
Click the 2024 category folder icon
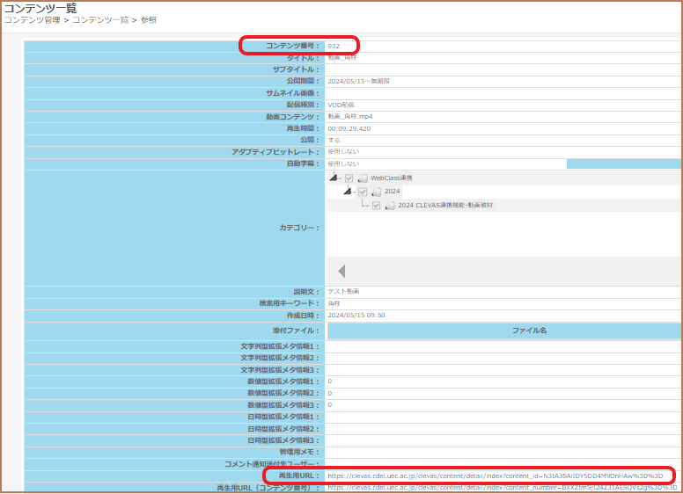click(x=376, y=192)
